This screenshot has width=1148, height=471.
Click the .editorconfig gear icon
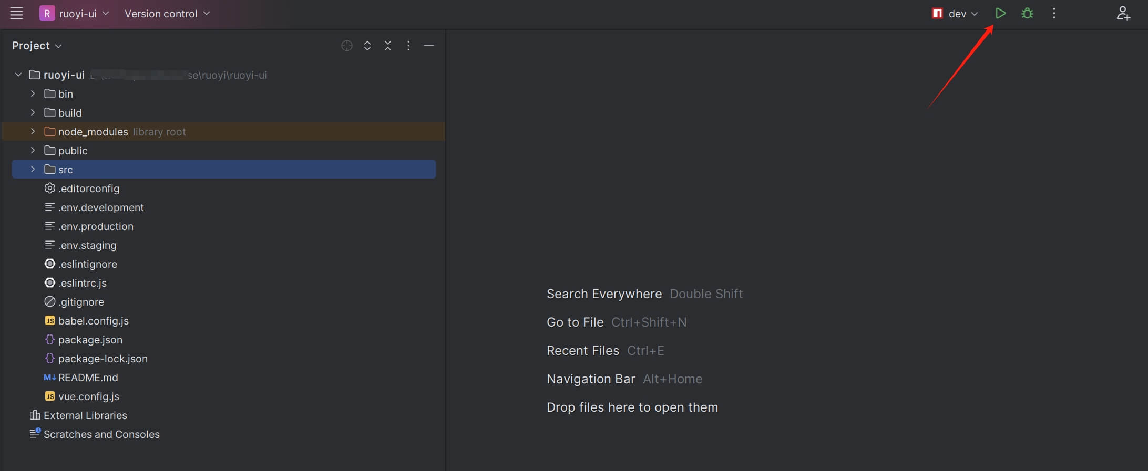(x=49, y=188)
